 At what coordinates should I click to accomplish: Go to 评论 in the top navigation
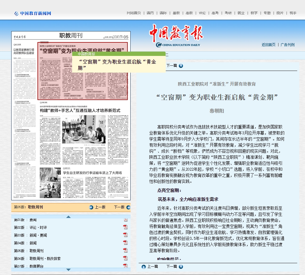click(202, 13)
